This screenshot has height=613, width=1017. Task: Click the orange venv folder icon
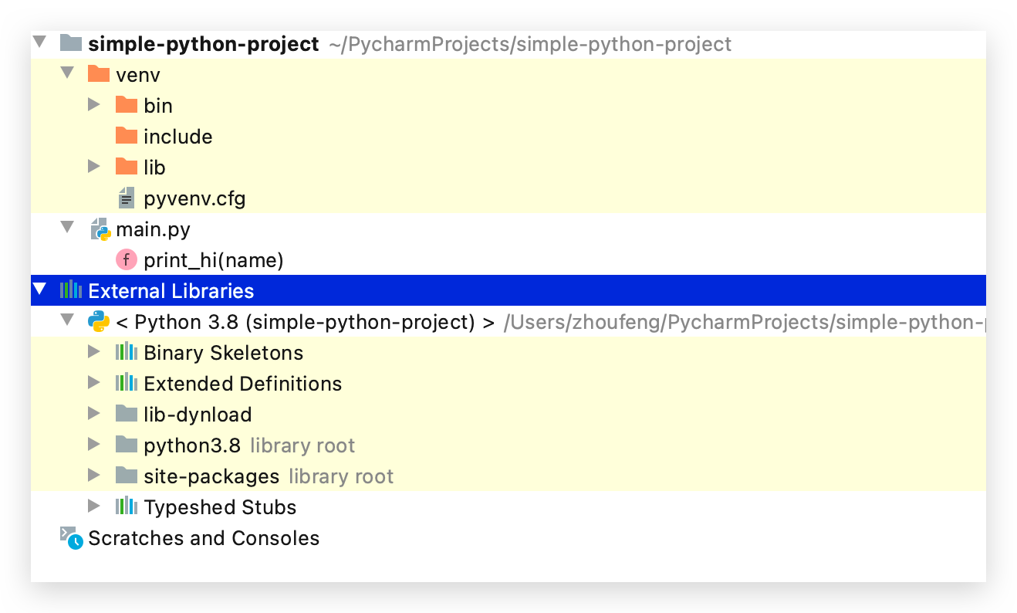[x=99, y=74]
